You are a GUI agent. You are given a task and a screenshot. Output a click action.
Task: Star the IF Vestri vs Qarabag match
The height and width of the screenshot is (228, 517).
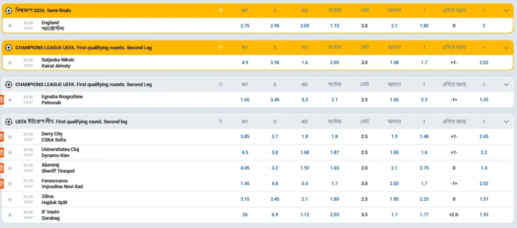click(10, 215)
